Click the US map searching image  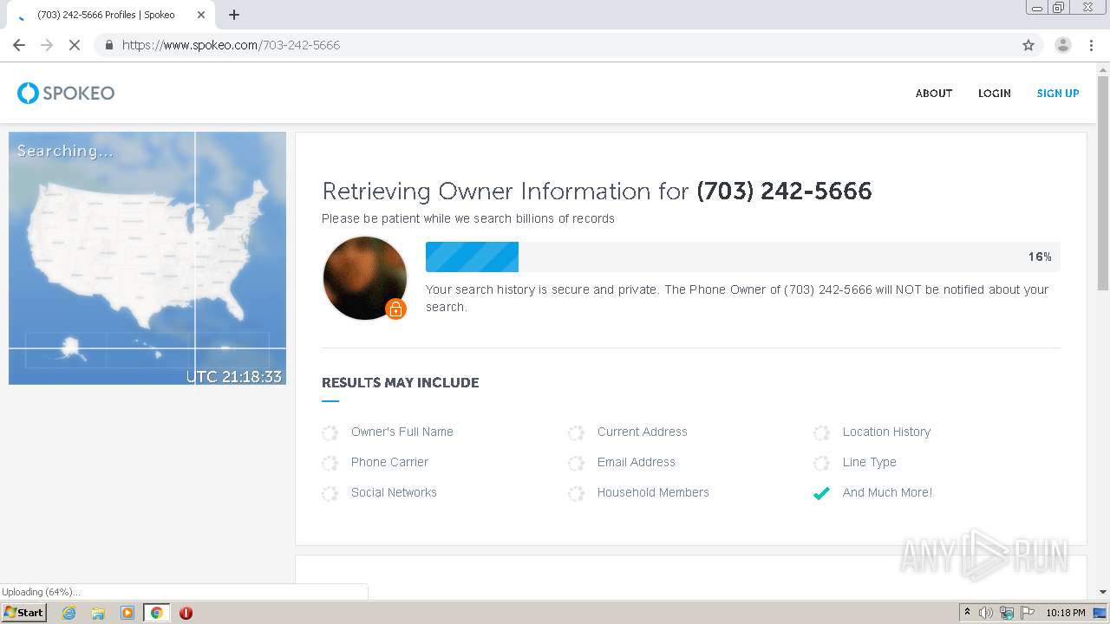pos(147,258)
